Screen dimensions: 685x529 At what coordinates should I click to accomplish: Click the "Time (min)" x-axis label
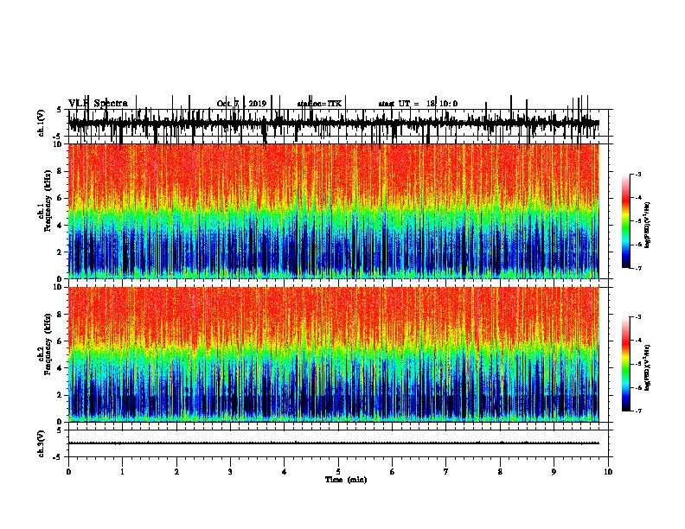pos(346,480)
